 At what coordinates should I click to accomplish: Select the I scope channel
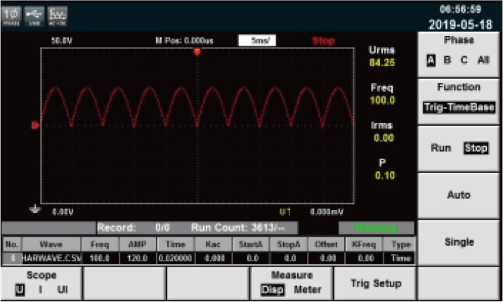[x=41, y=290]
